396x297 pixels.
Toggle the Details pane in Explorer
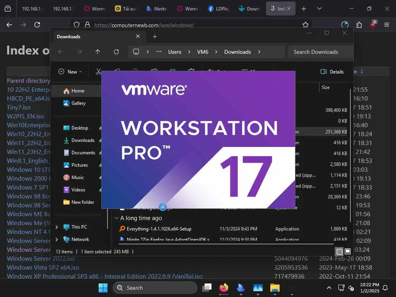point(332,72)
